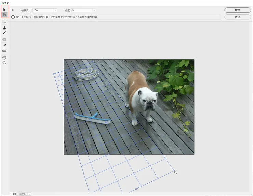Click the zoom out minus icon

click(x=11, y=194)
